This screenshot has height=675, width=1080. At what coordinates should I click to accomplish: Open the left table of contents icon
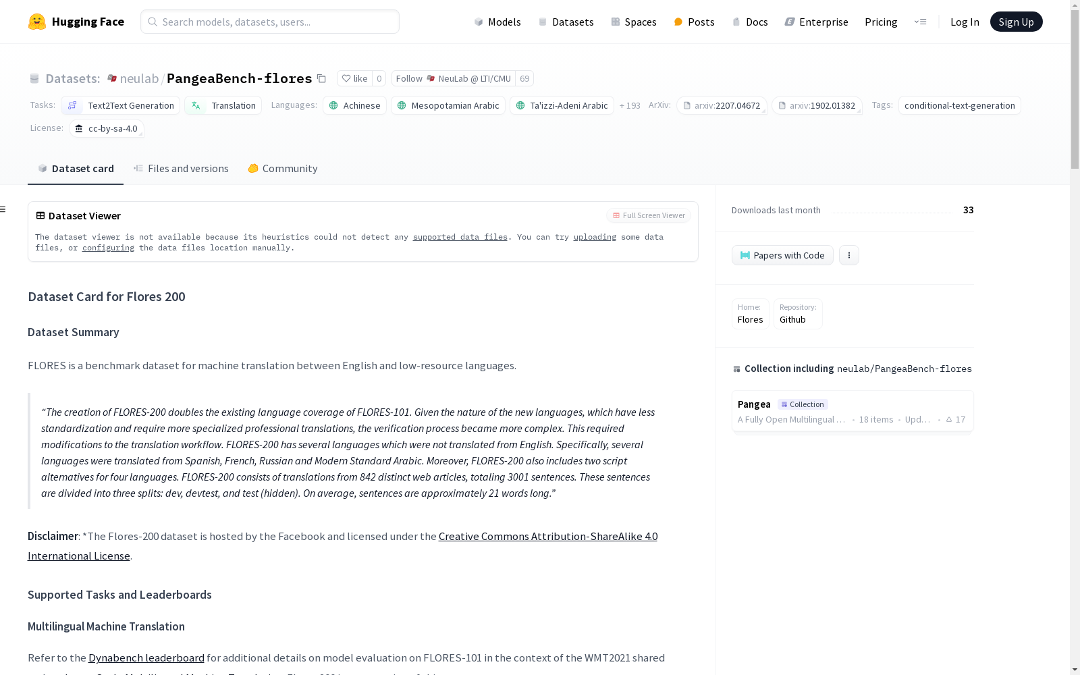click(x=3, y=209)
